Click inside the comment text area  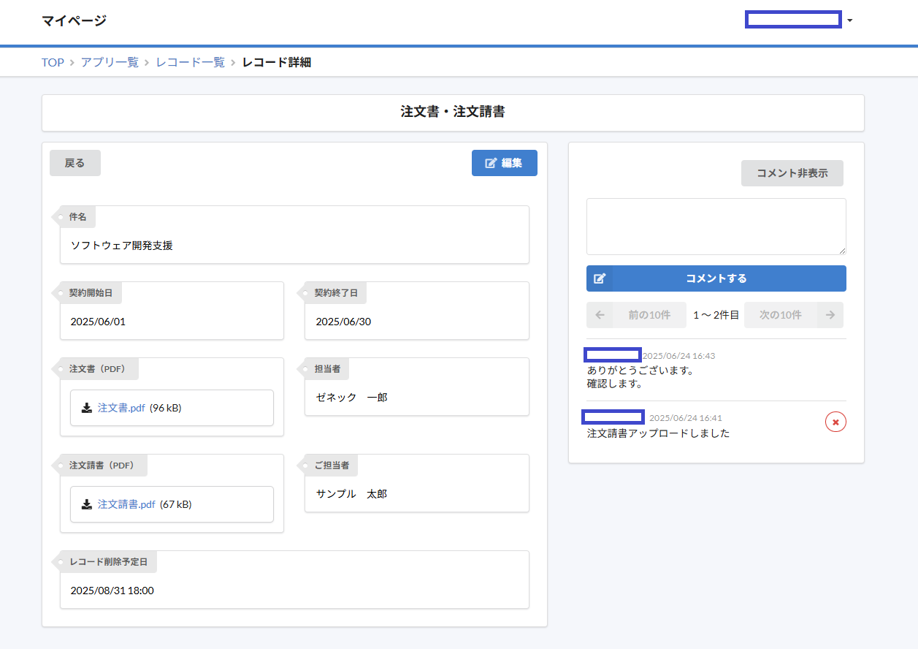(716, 226)
